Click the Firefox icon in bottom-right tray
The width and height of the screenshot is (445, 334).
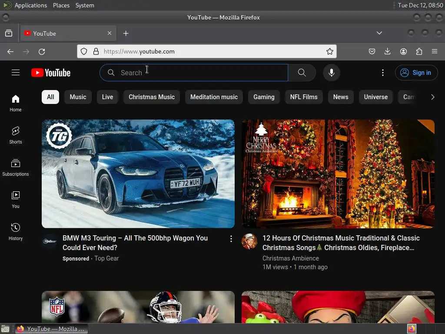click(412, 329)
